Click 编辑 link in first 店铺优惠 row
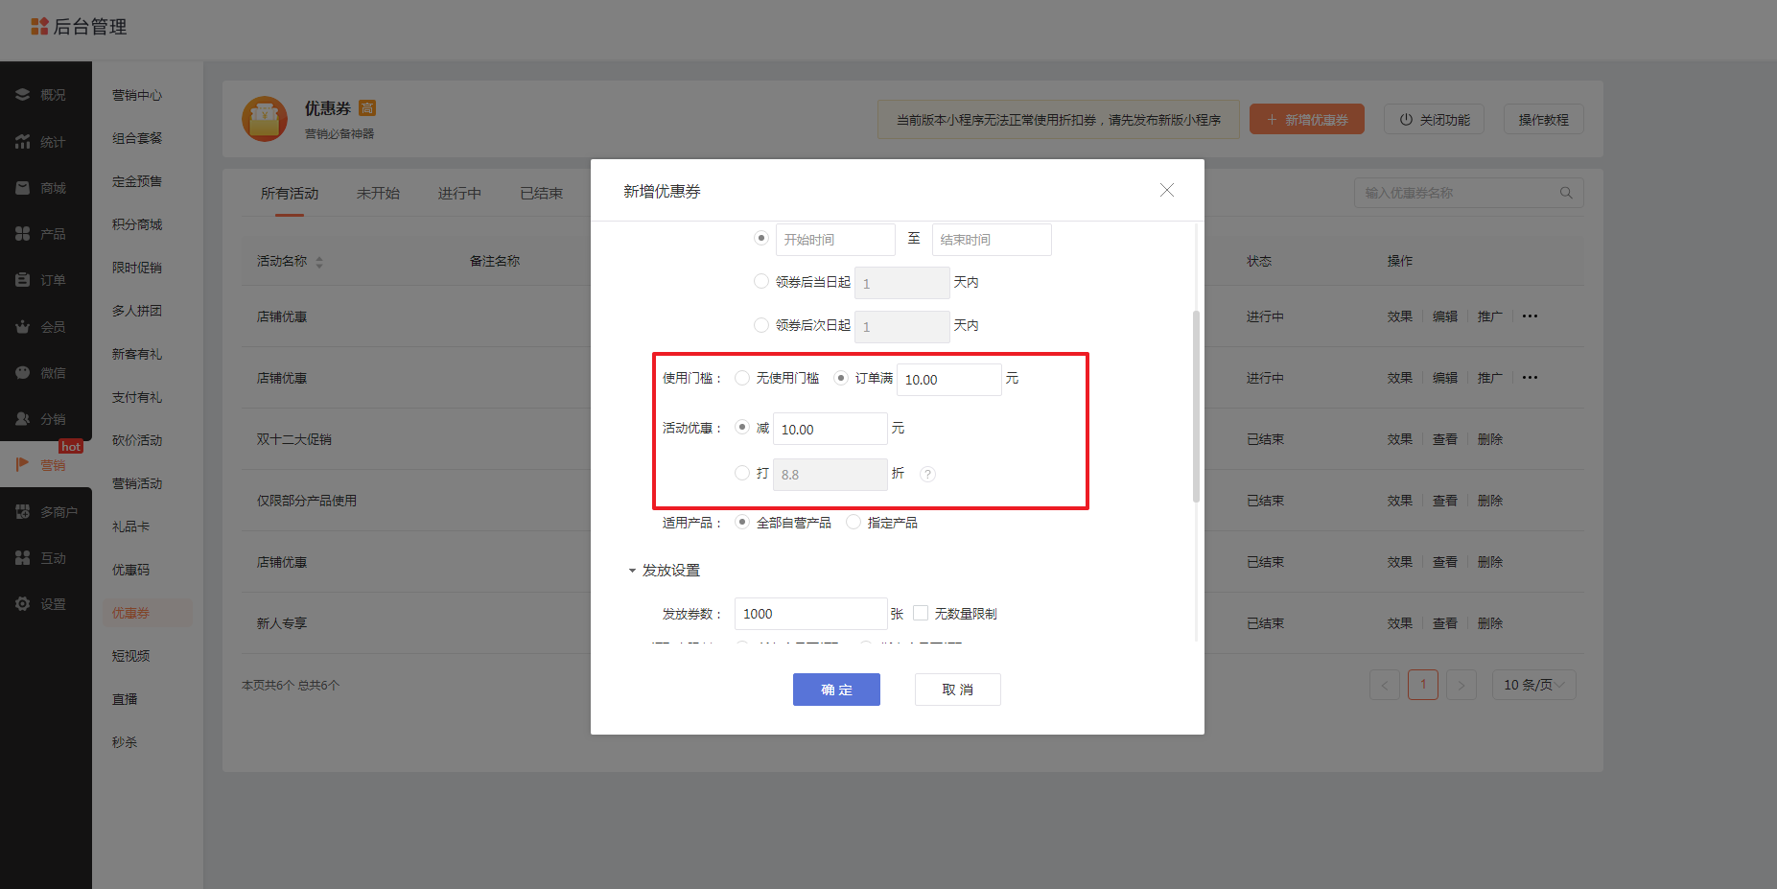1777x889 pixels. pyautogui.click(x=1445, y=316)
